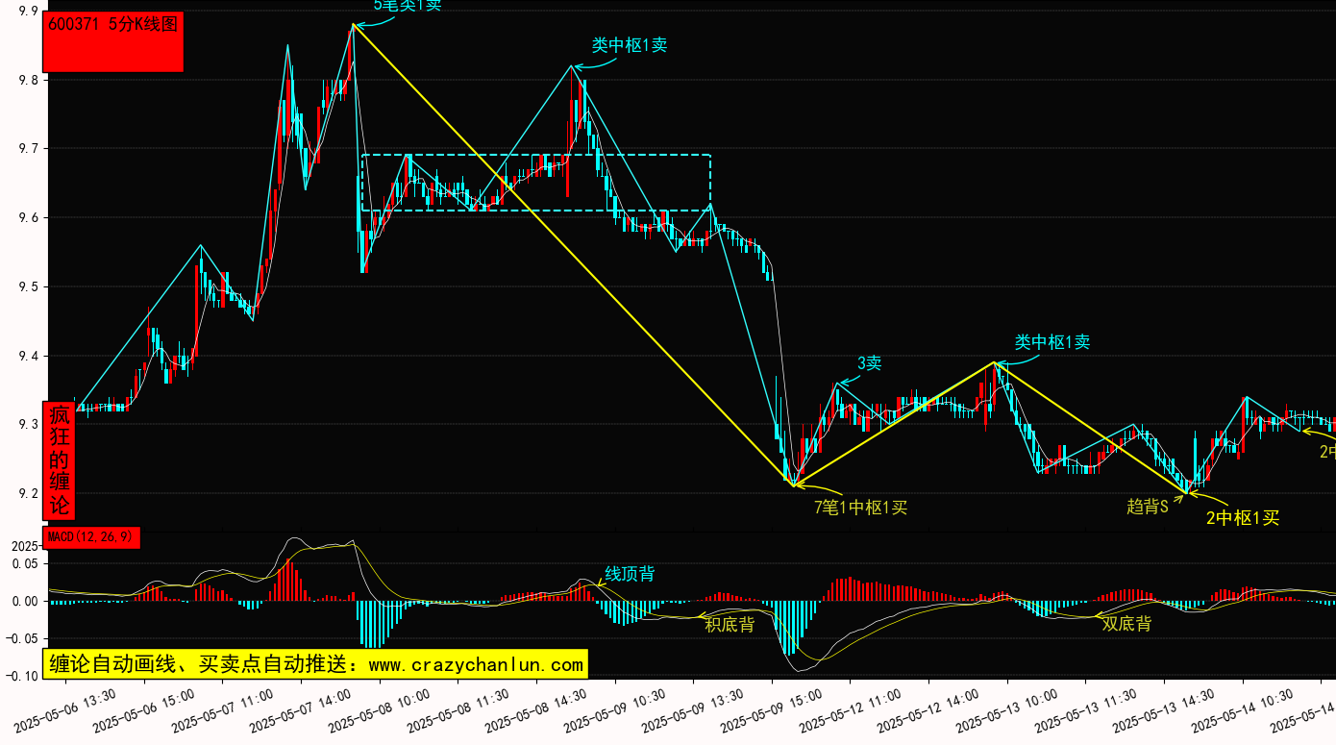Select the 2025-05-08 10:00 time label

tap(381, 709)
